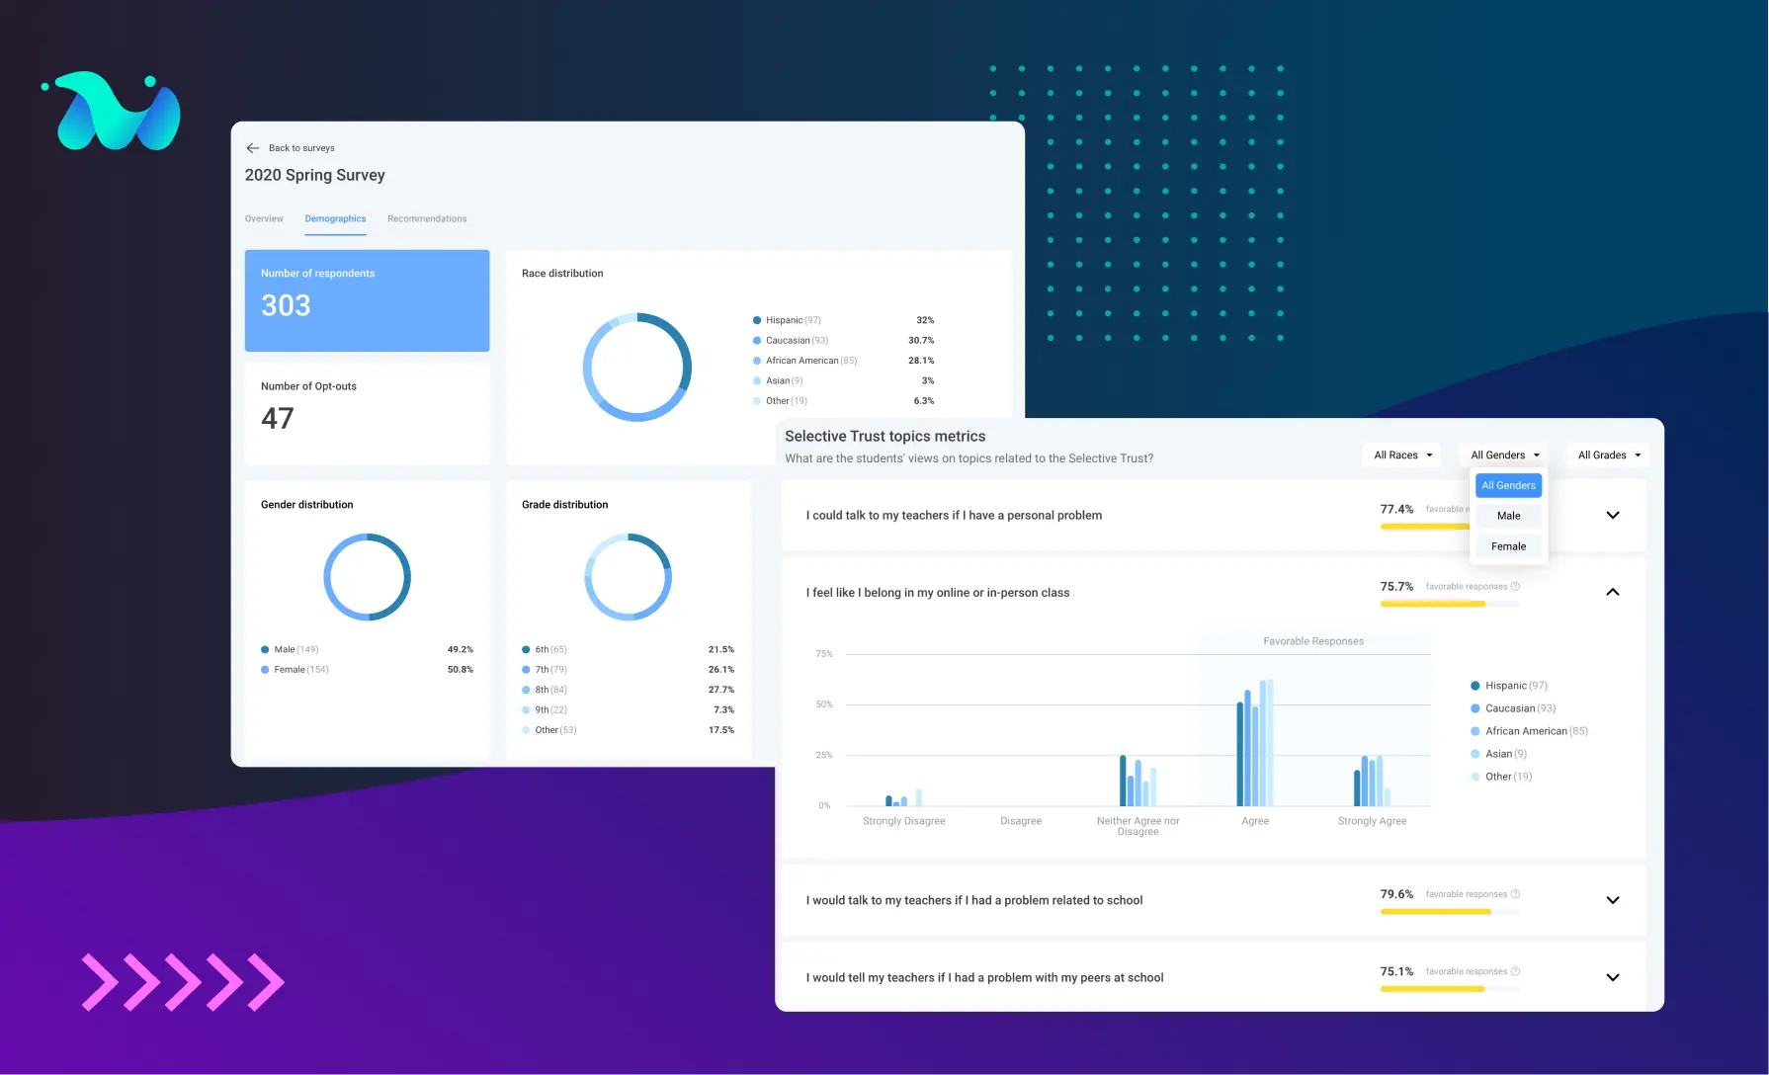Click the Race distribution donut chart
Viewport: 1769px width, 1075px height.
637,367
